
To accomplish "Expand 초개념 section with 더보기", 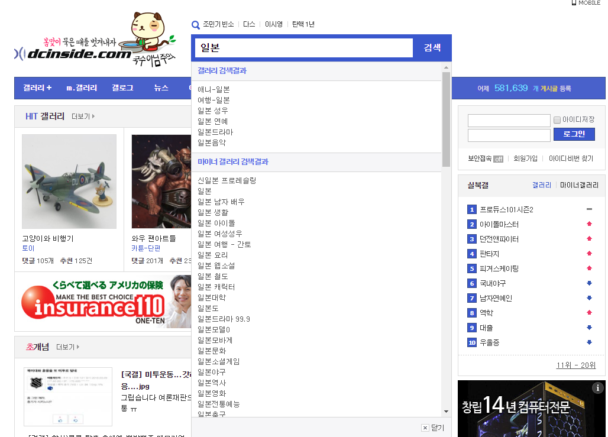I will pos(67,347).
